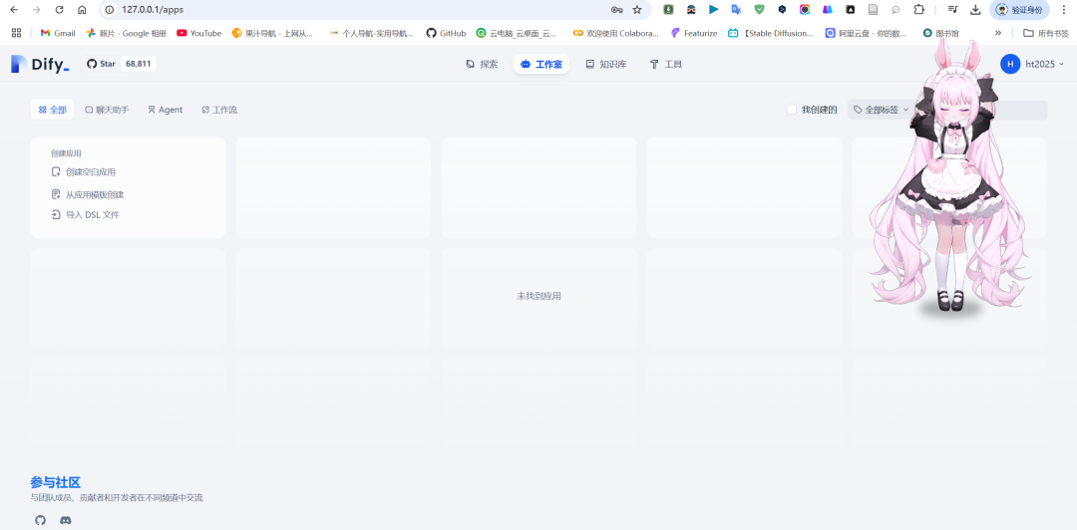The width and height of the screenshot is (1077, 530).
Task: Open the GitHub bookmark
Action: [446, 33]
